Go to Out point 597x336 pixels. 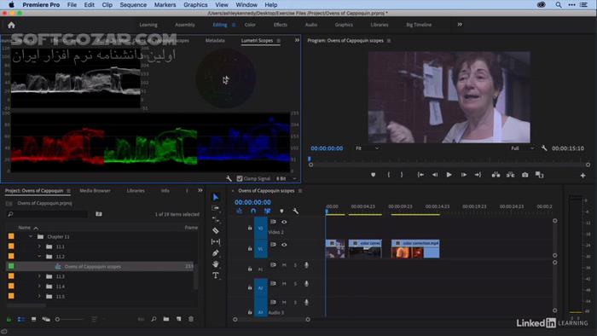point(478,175)
